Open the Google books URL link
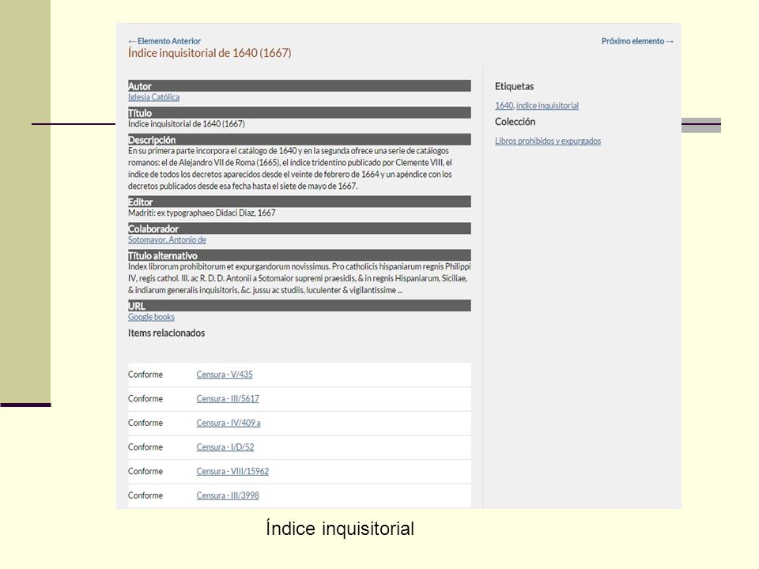Image resolution: width=759 pixels, height=569 pixels. click(151, 317)
